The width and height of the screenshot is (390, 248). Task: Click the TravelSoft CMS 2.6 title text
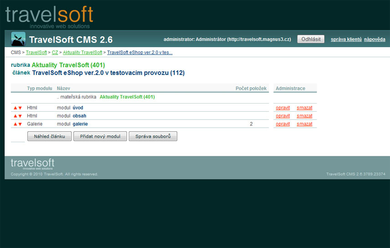pos(71,40)
